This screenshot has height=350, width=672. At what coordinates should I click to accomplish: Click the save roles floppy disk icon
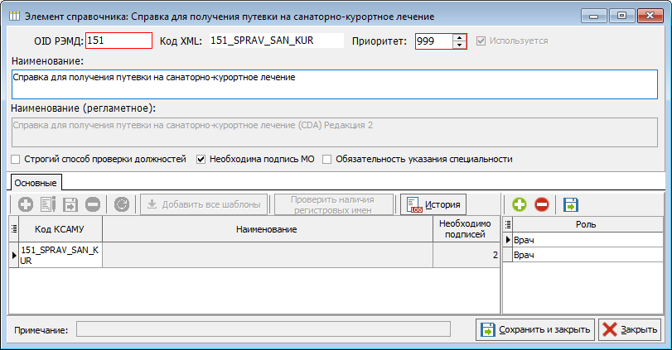tap(571, 204)
